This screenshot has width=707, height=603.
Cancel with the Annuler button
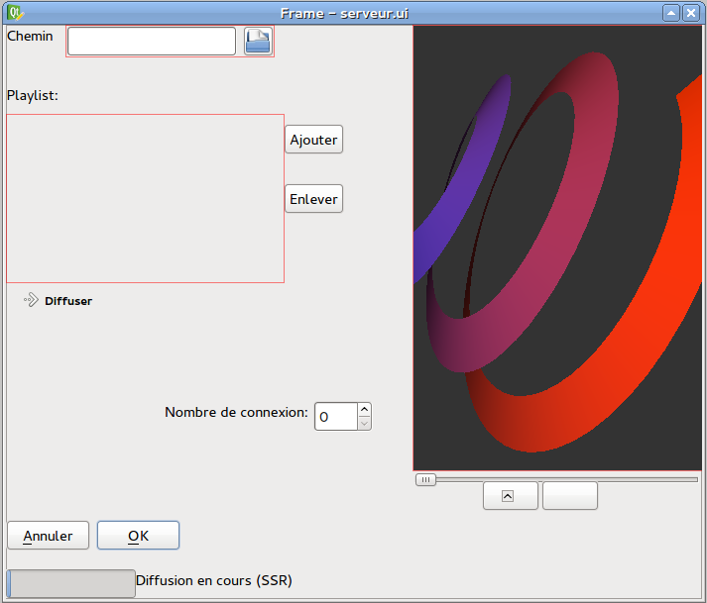point(48,536)
